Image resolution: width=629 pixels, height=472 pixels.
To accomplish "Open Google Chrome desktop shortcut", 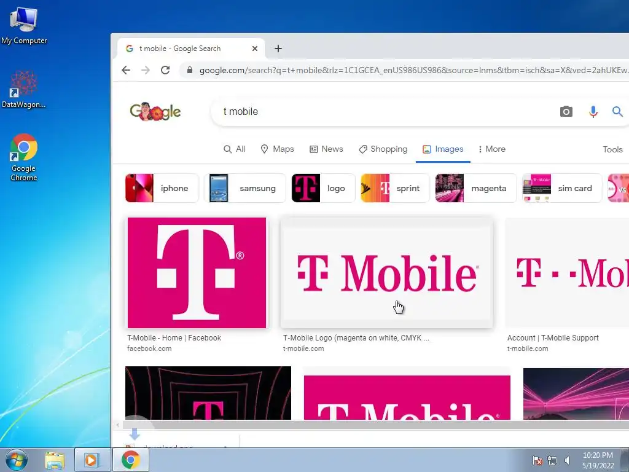I will pos(24,157).
